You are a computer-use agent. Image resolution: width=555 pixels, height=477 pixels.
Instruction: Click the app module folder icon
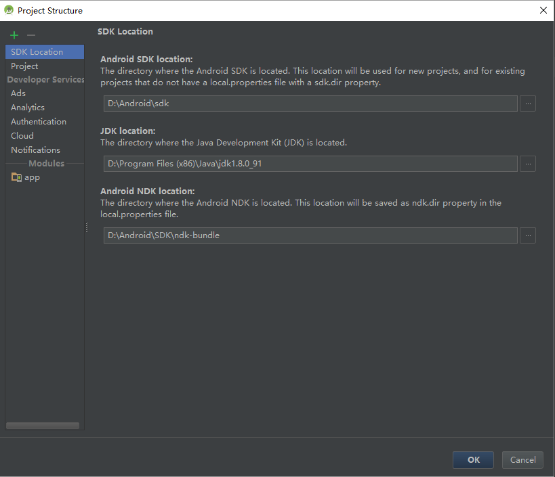(x=17, y=177)
